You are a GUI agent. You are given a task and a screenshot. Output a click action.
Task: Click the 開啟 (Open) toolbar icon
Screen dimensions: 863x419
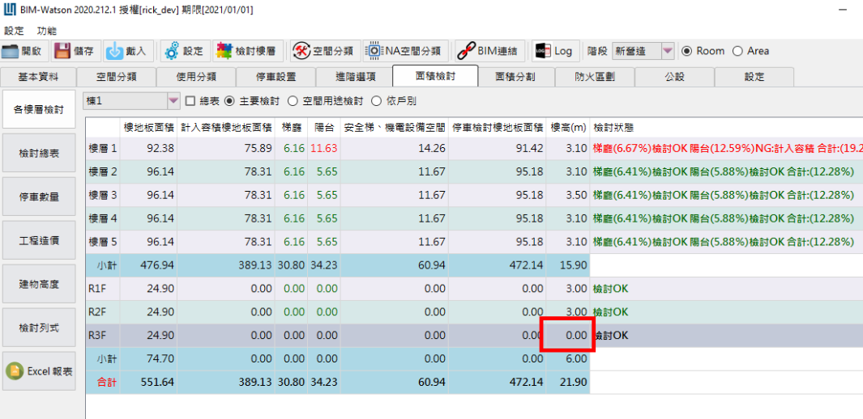point(11,51)
